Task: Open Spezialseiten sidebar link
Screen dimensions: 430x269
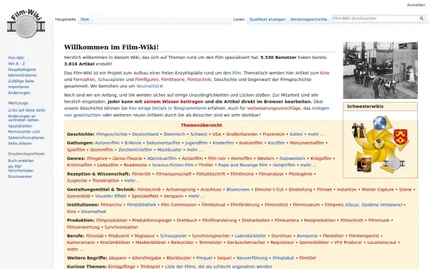Action: (x=20, y=126)
